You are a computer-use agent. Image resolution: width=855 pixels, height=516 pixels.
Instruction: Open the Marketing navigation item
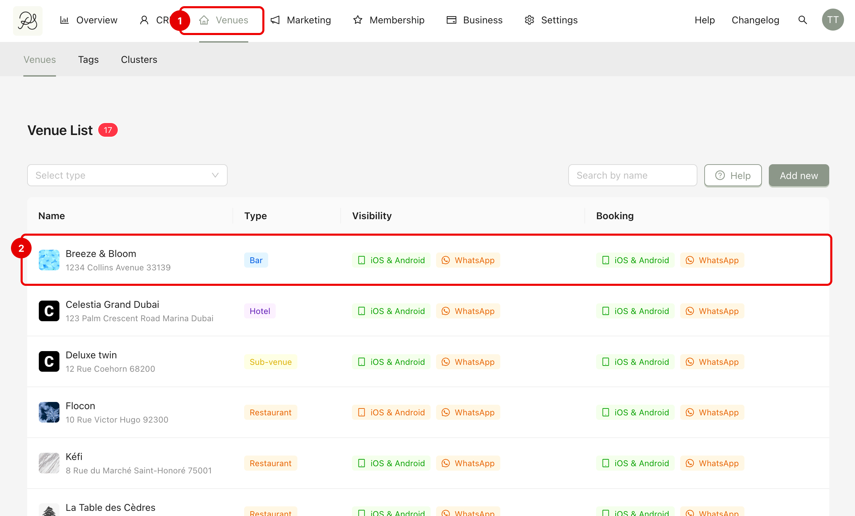300,20
